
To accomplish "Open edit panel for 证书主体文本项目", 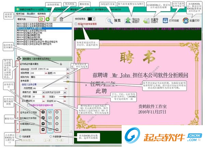I will 50,112.
